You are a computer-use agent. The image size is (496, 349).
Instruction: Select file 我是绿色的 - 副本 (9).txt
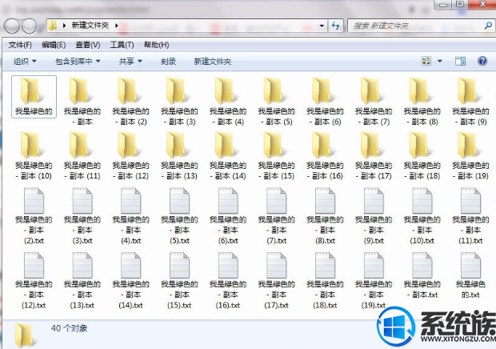[x=374, y=216]
